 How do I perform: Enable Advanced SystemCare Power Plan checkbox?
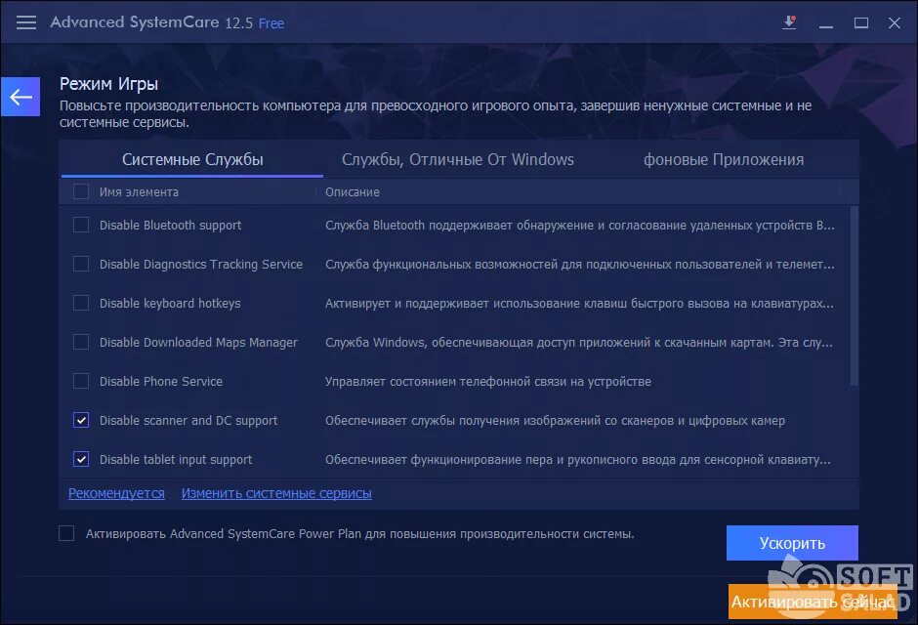click(x=66, y=533)
